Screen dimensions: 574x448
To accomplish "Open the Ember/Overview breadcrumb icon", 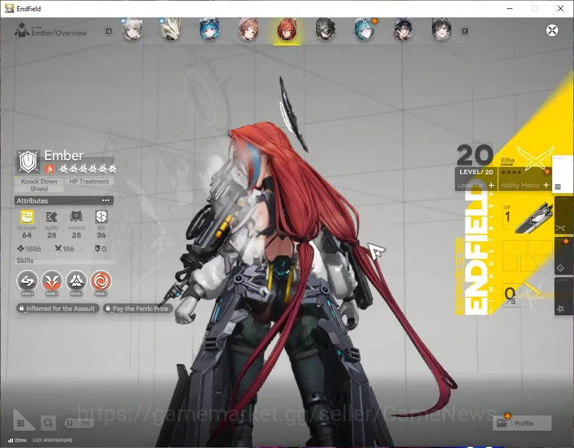I will coord(22,30).
